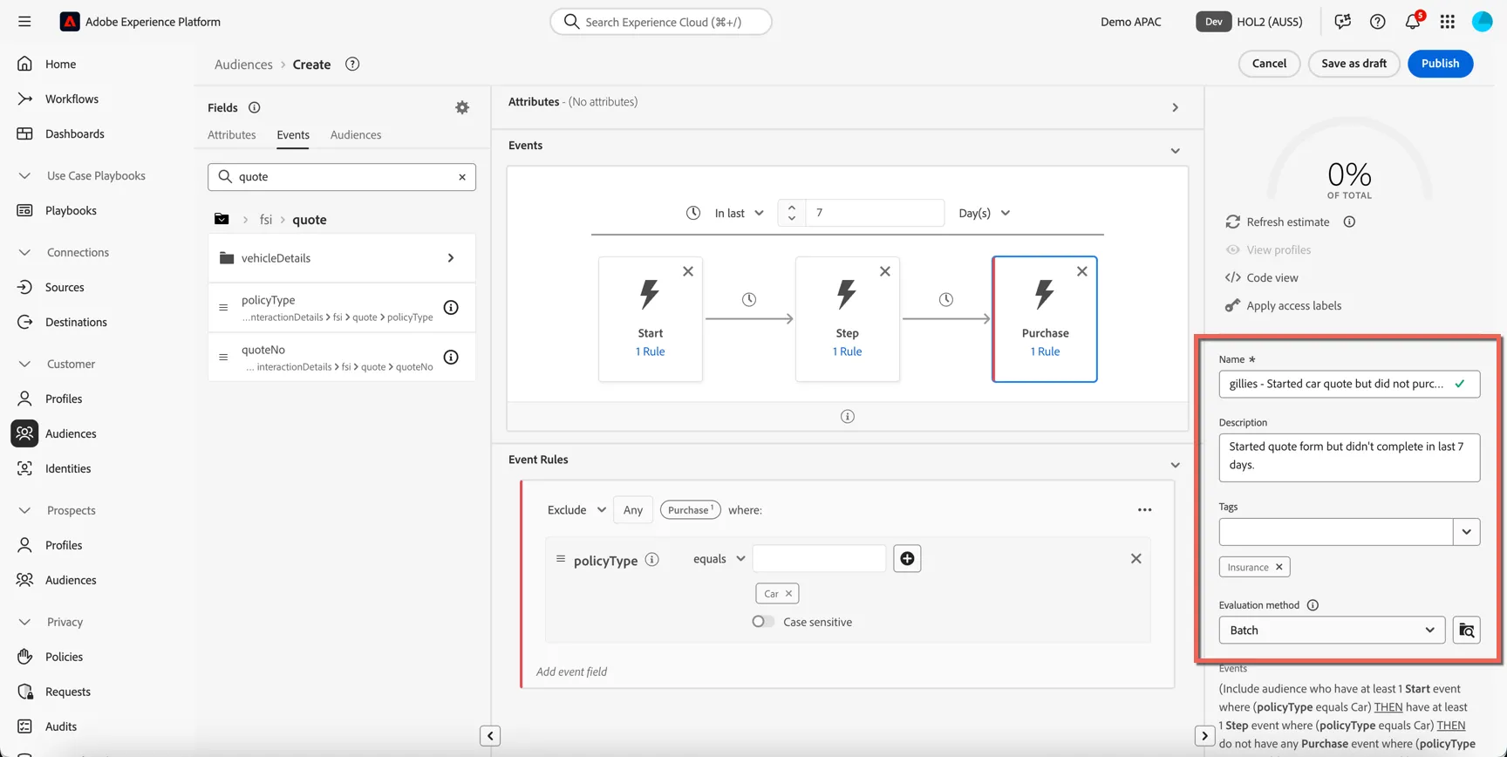Open the hamburger navigation menu

[24, 22]
